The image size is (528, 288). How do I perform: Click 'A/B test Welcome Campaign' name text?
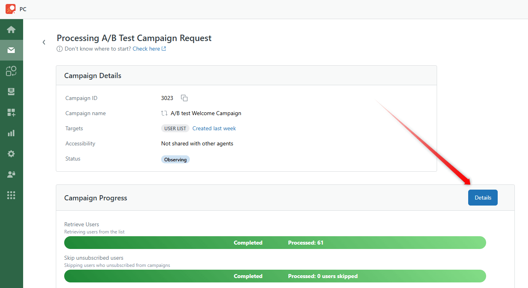coord(206,113)
